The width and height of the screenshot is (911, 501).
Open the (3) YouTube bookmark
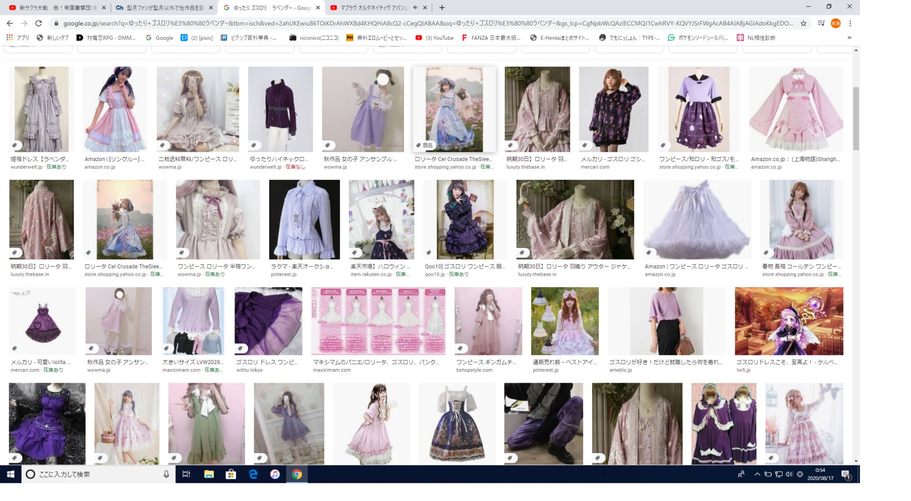[x=435, y=38]
